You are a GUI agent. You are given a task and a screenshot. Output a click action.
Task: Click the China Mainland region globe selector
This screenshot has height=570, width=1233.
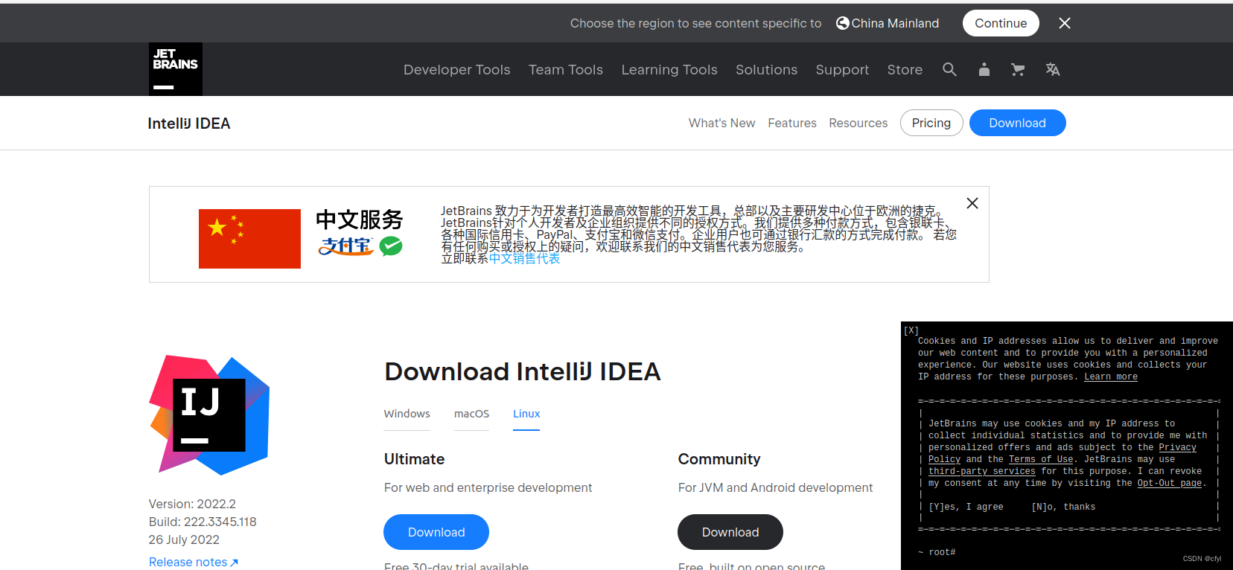point(888,23)
